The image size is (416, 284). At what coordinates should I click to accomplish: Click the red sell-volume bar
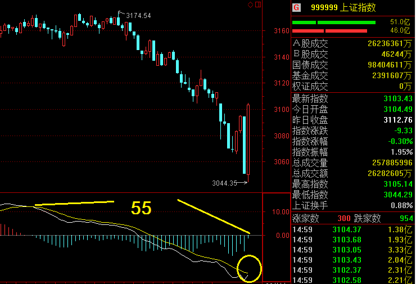[329, 31]
